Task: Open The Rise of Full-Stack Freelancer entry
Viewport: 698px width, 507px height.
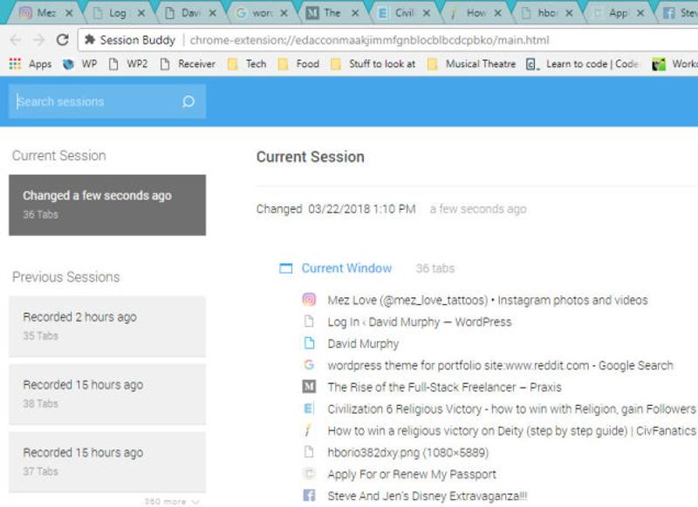Action: pyautogui.click(x=444, y=387)
